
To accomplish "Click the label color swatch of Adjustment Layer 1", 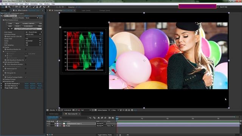I will coord(58,124).
